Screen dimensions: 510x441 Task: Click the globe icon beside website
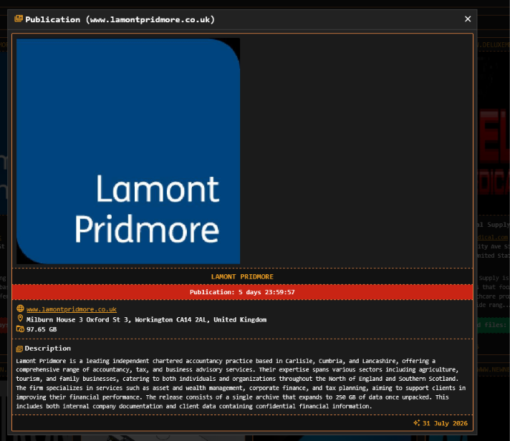[20, 309]
